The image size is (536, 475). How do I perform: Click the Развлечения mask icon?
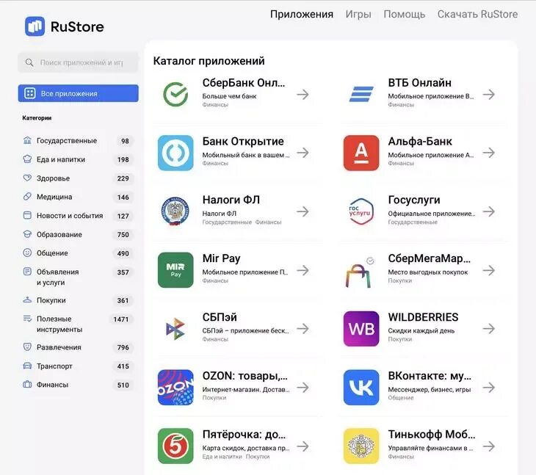pyautogui.click(x=27, y=347)
